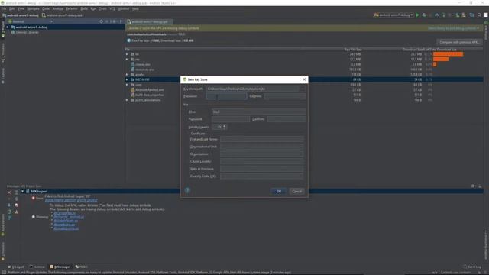
Task: Select External Libraries in the project tree
Action: pyautogui.click(x=28, y=32)
